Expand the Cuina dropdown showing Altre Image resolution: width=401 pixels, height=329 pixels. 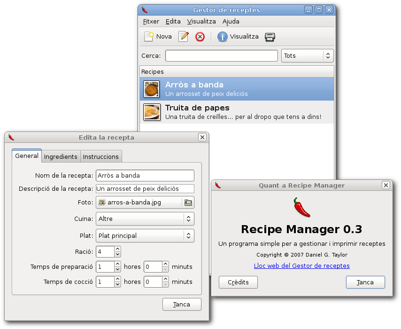click(x=145, y=219)
